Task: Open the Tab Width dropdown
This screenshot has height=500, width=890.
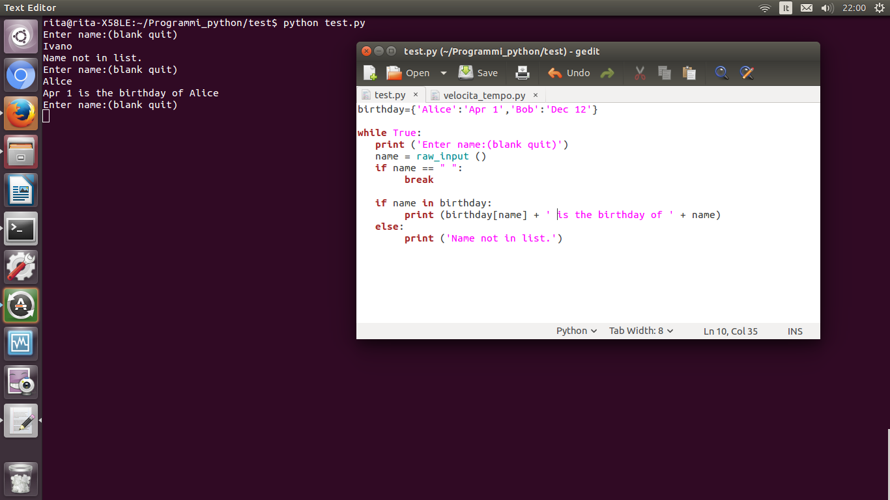Action: click(641, 331)
